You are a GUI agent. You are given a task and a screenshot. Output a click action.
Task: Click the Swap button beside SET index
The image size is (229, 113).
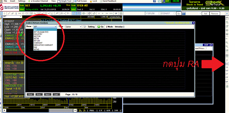point(22,5)
